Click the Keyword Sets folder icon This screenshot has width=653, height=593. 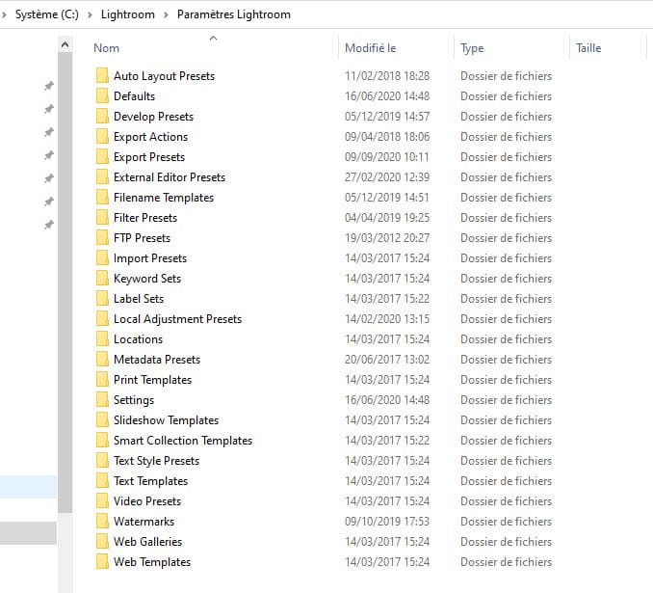point(102,278)
